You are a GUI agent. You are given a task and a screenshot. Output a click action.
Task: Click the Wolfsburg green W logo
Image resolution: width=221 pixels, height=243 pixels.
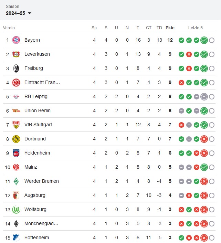pos(16,209)
